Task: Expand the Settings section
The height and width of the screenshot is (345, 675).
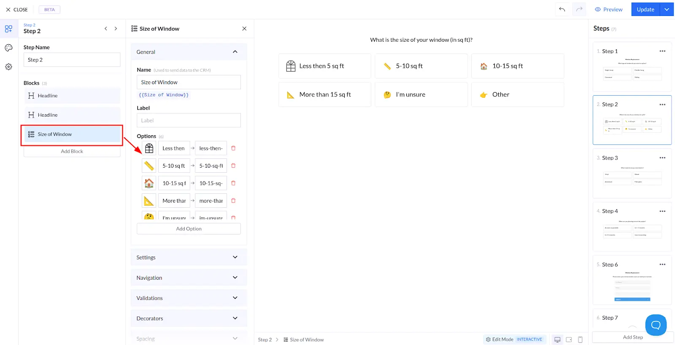Action: 189,257
